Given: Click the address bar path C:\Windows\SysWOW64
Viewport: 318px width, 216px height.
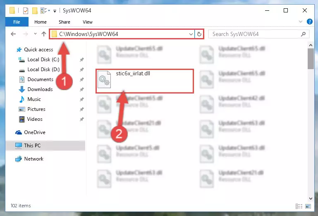Looking at the screenshot, I should (88, 34).
